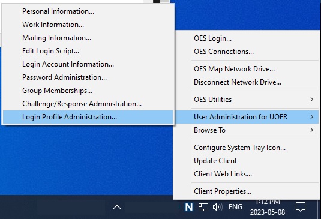Open the notification center icon
Screen dimensions: 321x219
click(x=301, y=207)
